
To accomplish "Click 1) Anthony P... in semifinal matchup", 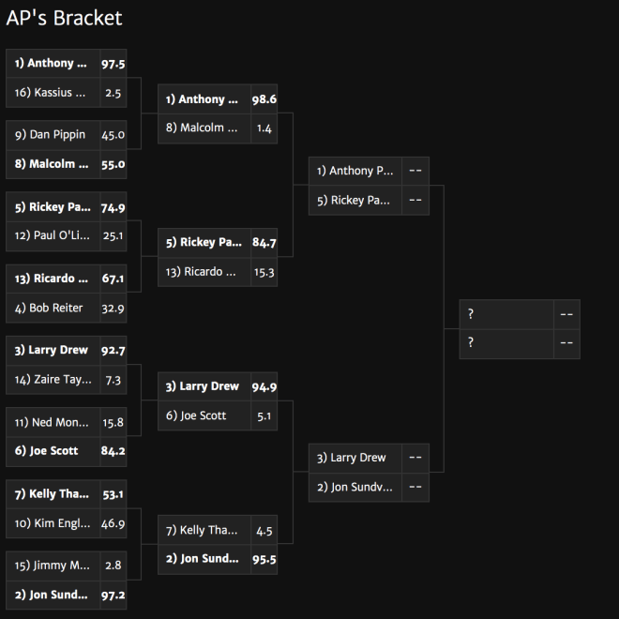I will [369, 171].
